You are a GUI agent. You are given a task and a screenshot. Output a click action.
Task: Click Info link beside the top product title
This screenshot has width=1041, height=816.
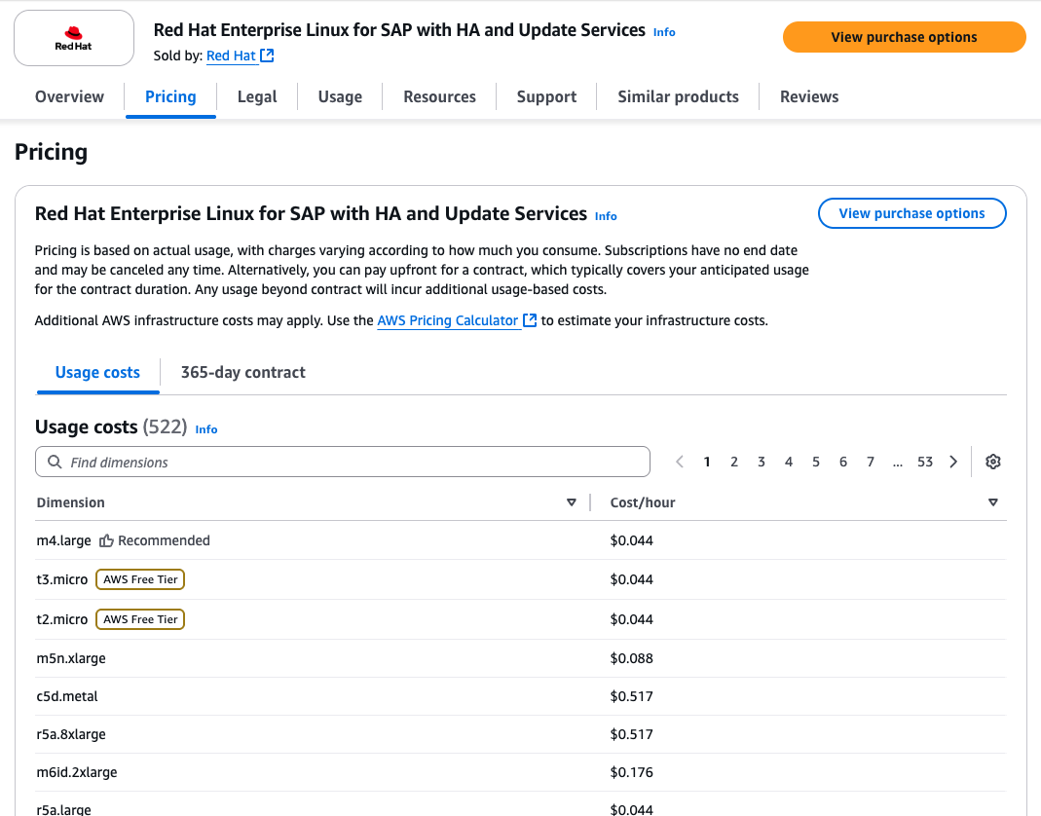pos(664,32)
